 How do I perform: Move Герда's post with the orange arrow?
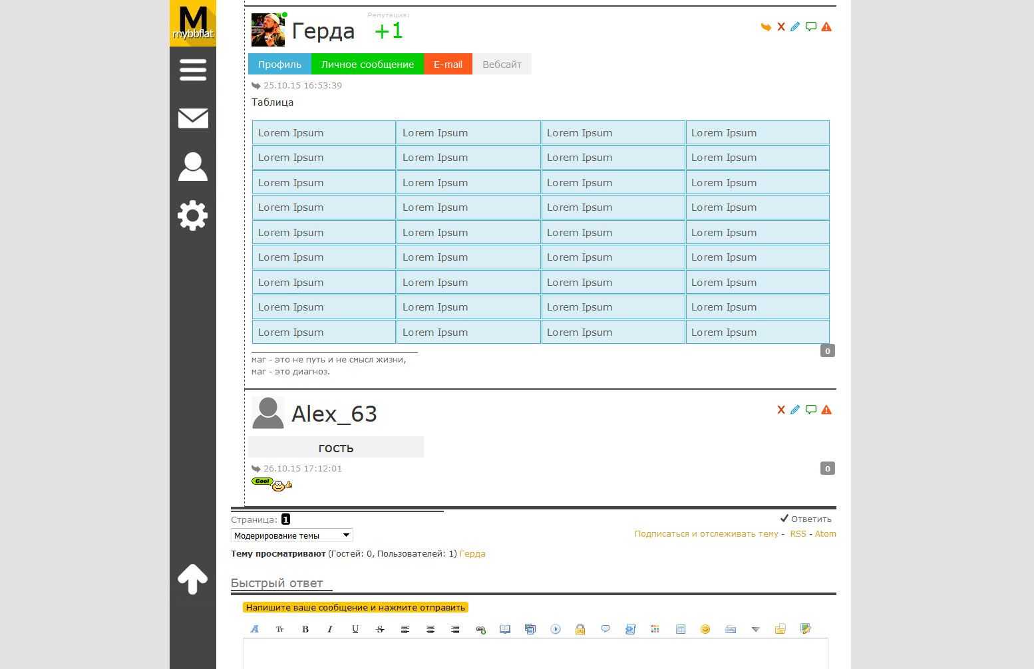(x=766, y=27)
